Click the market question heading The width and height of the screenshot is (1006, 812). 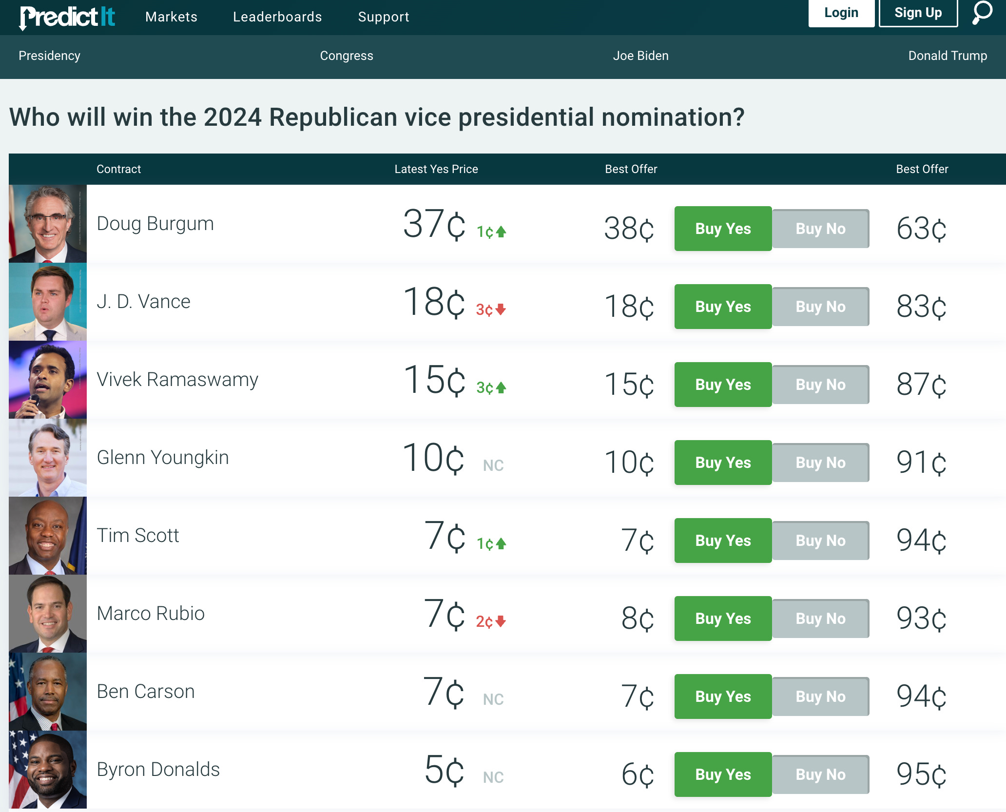pos(377,117)
